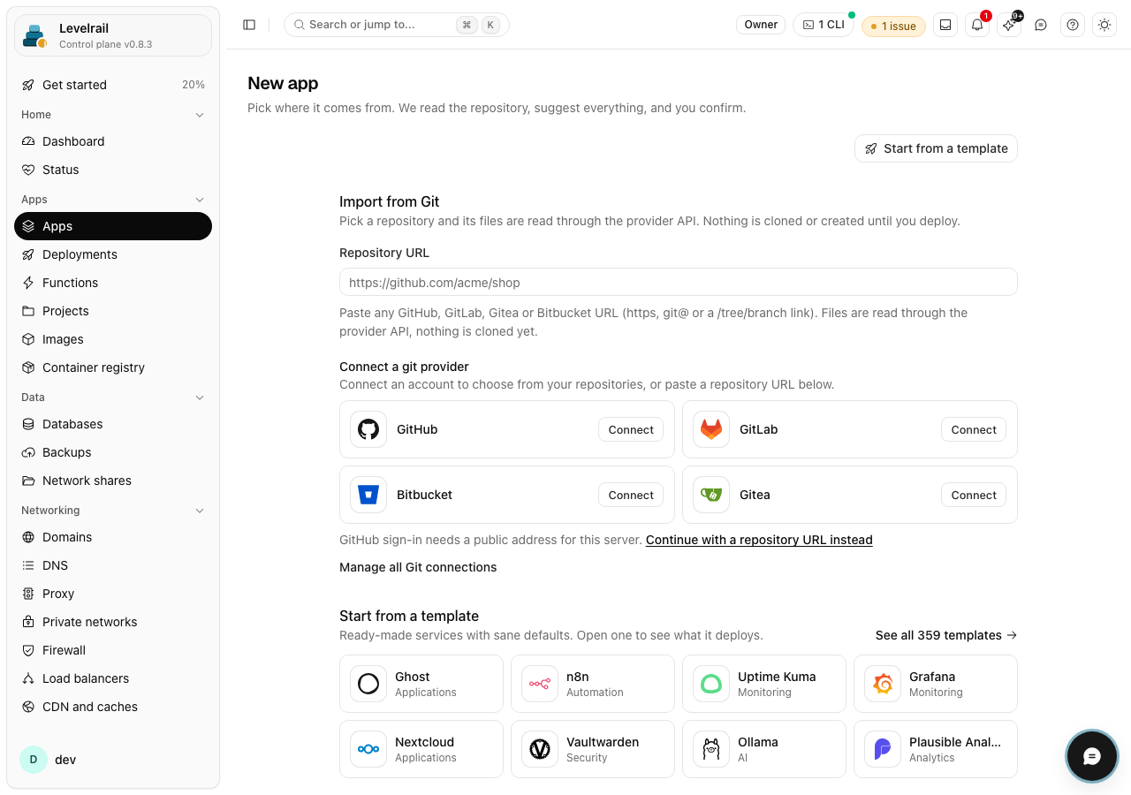The image size is (1131, 795).
Task: Open the n8n template card
Action: click(x=593, y=684)
